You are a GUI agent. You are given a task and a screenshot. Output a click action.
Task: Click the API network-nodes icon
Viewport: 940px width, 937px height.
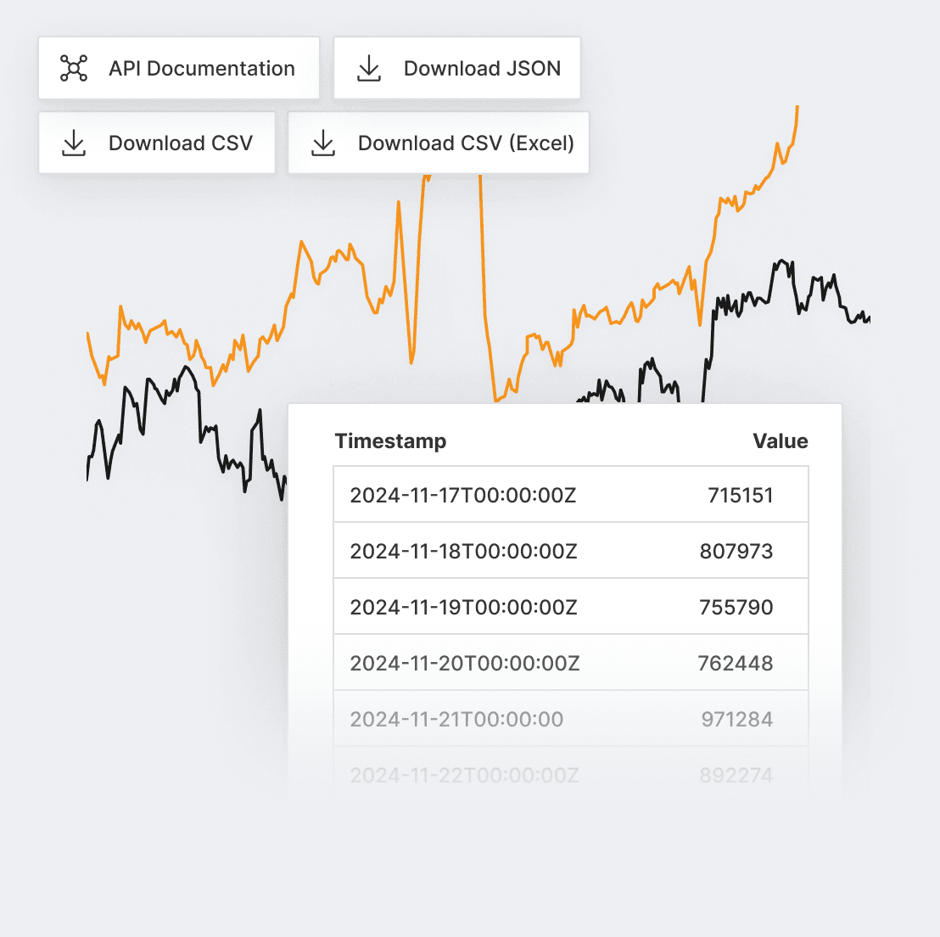74,67
